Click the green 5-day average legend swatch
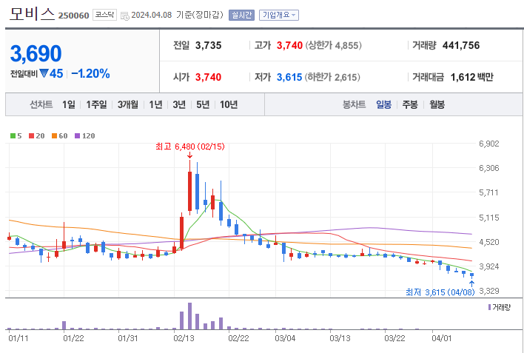This screenshot has width=524, height=353. (13, 135)
